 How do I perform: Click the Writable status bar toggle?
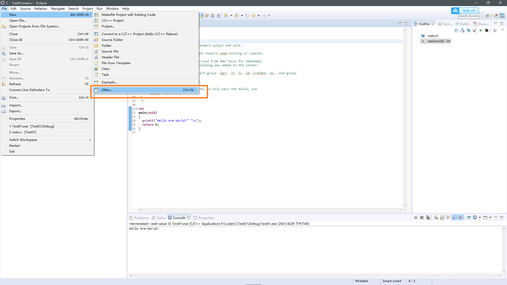(362, 281)
